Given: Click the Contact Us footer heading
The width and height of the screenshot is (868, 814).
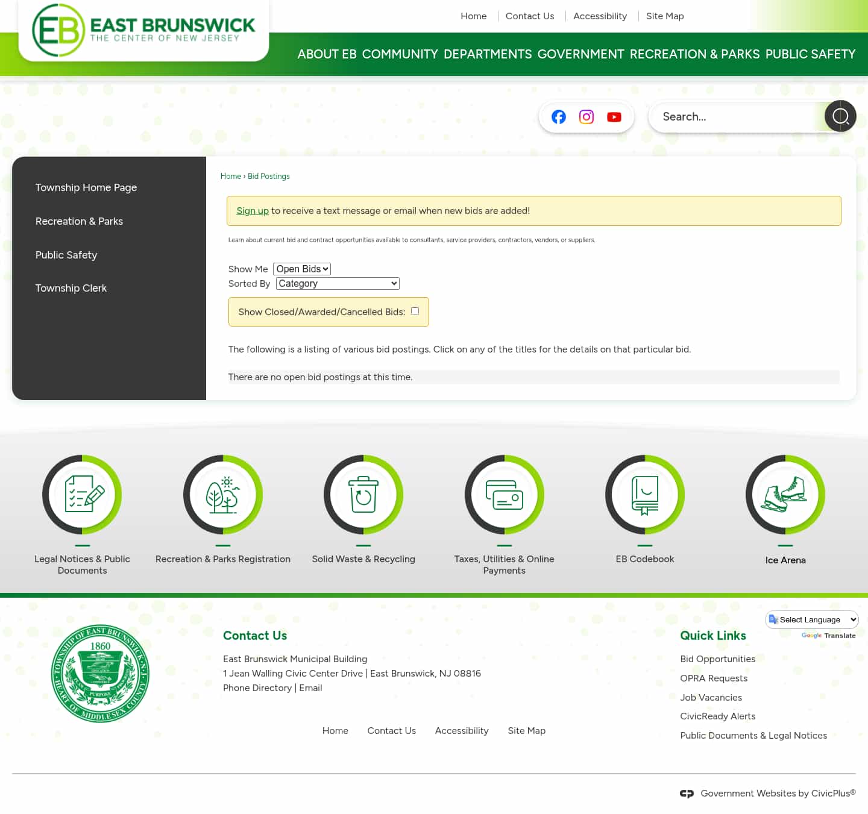Looking at the screenshot, I should [255, 636].
